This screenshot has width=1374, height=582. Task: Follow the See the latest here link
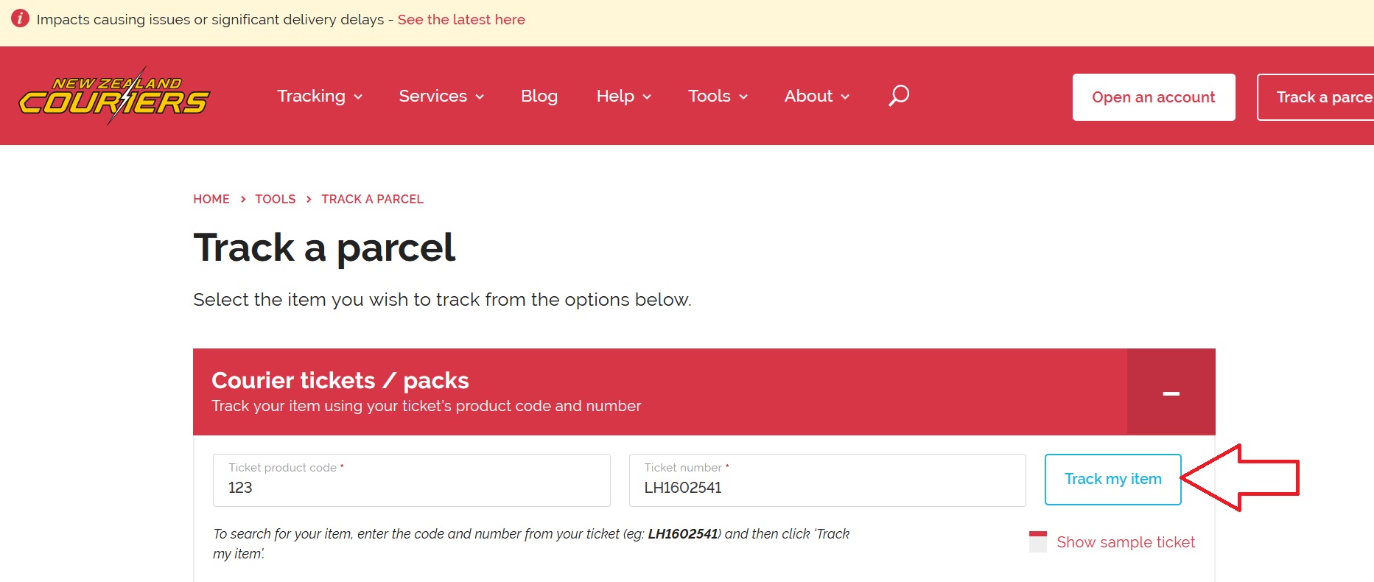point(461,20)
